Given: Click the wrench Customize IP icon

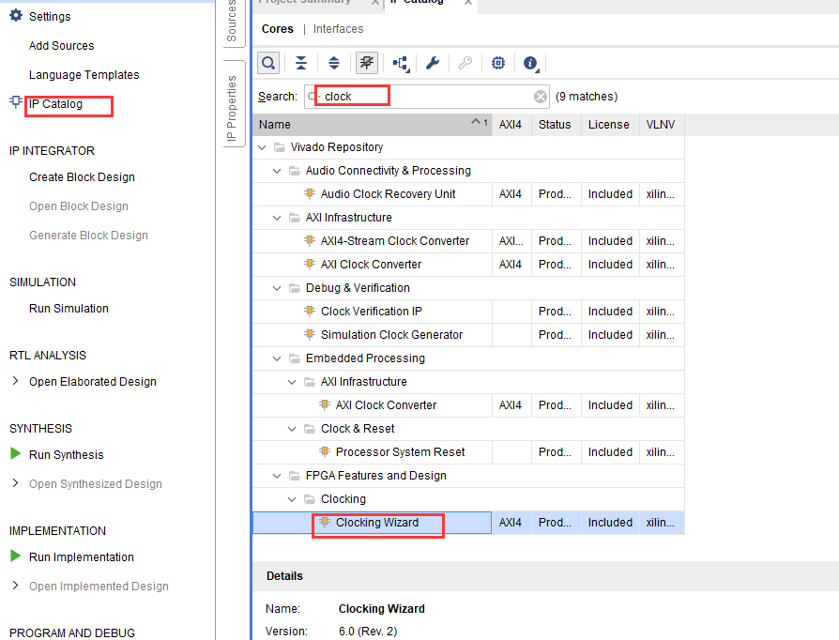Looking at the screenshot, I should point(433,63).
